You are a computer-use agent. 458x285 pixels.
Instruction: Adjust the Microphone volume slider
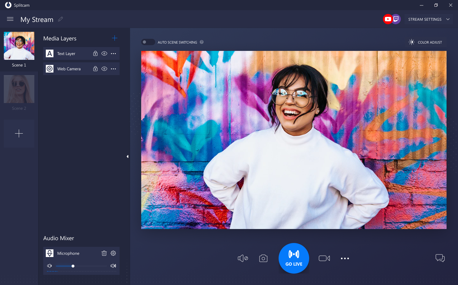[73, 266]
